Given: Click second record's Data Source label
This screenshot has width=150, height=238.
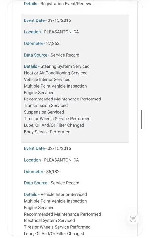Looking at the screenshot, I should (x=36, y=183).
